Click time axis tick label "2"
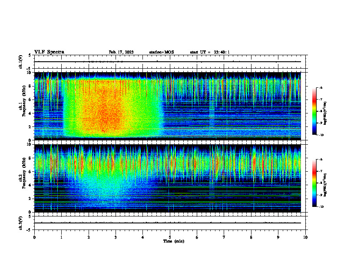This screenshot has width=344, height=266. click(89, 237)
